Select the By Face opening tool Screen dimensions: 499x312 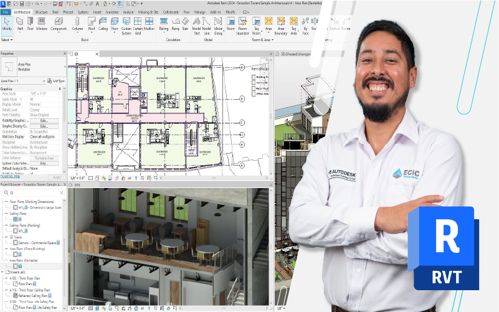pyautogui.click(x=305, y=26)
